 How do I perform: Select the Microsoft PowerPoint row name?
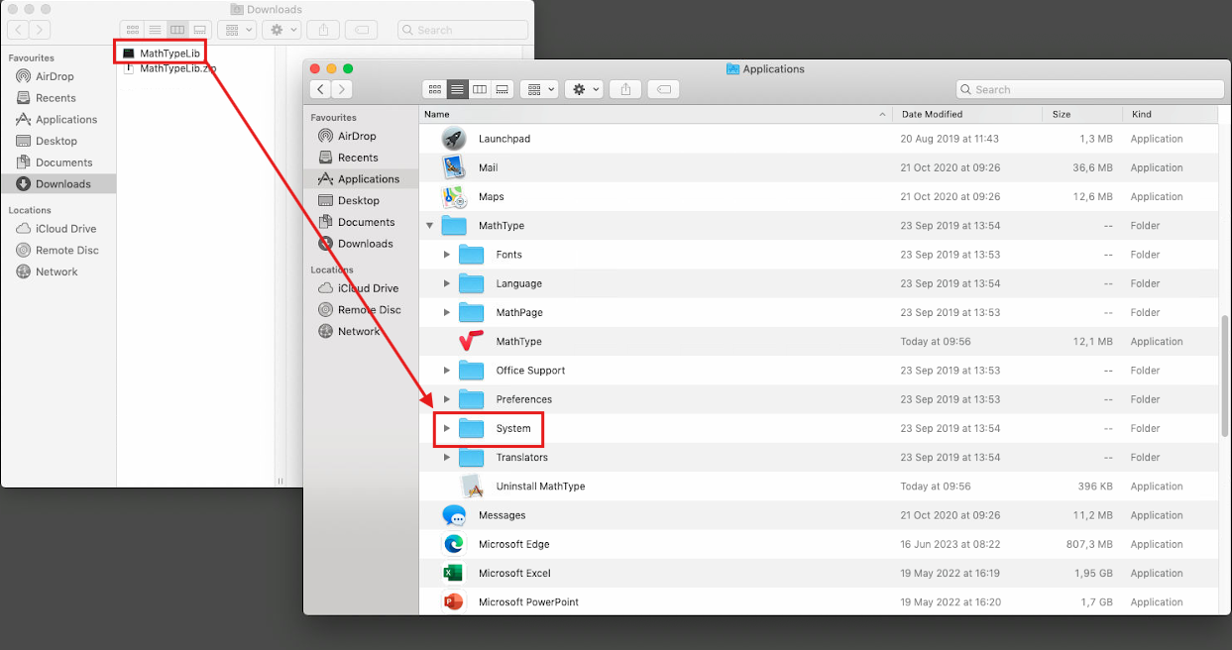528,601
